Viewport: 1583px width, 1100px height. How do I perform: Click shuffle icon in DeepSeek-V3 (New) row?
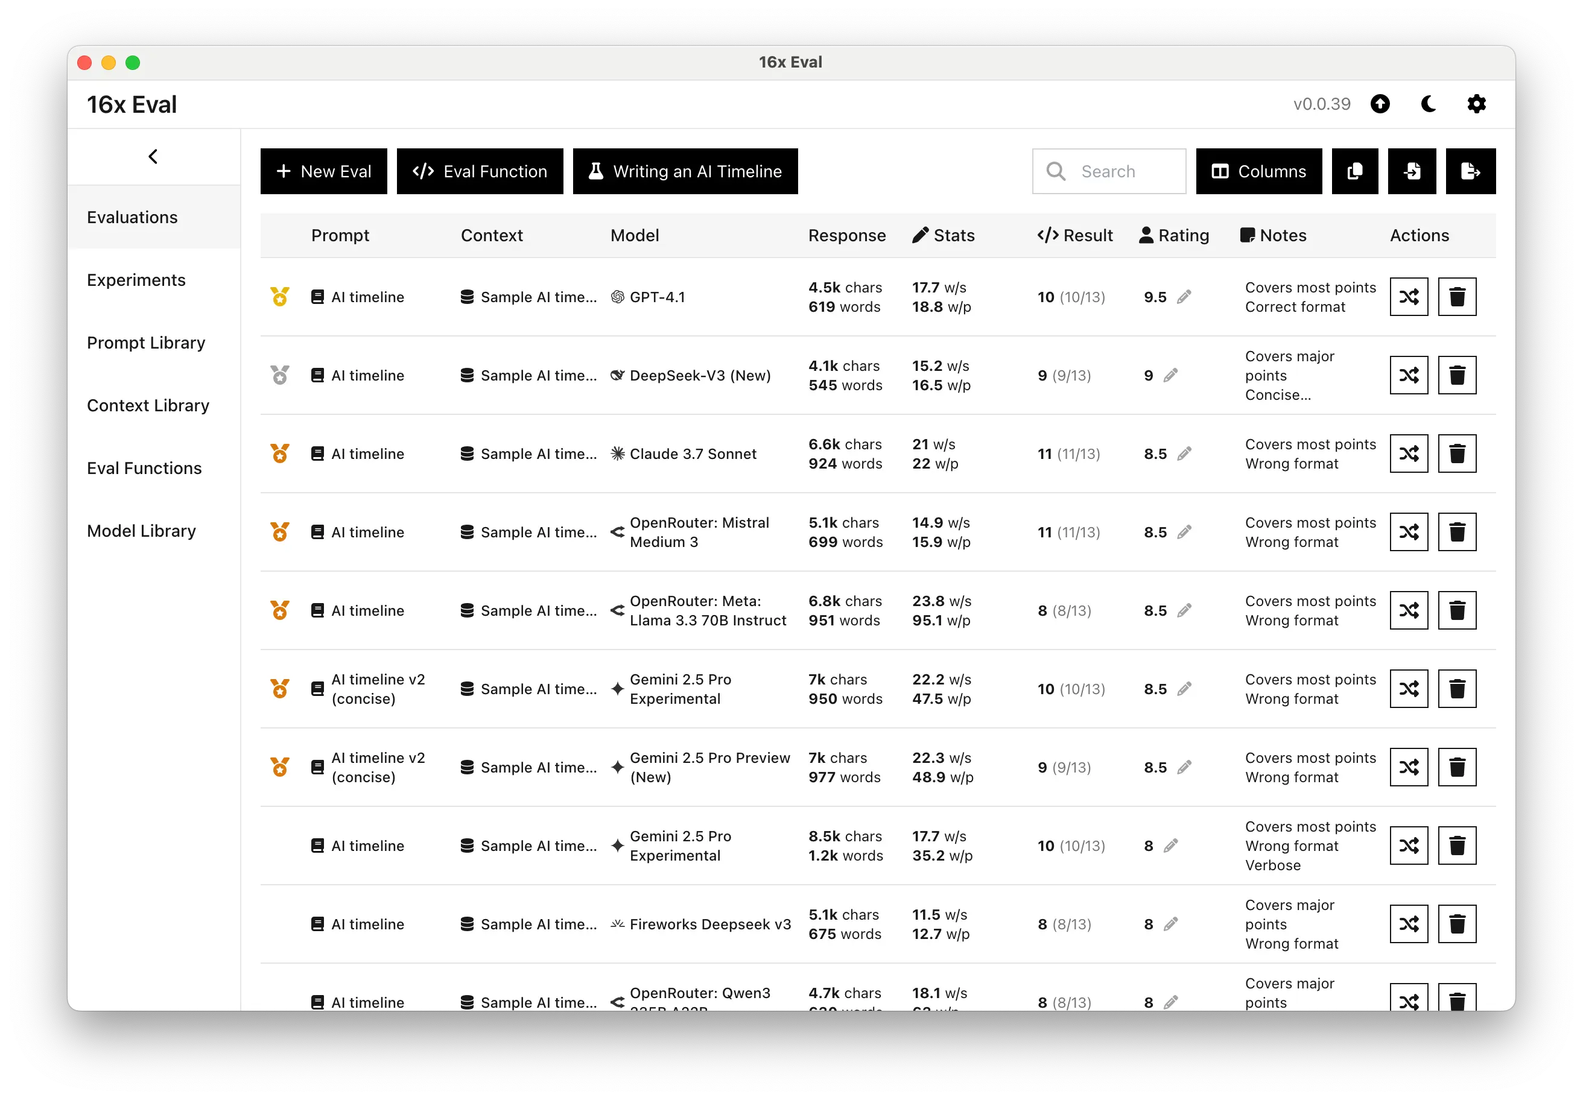1409,376
